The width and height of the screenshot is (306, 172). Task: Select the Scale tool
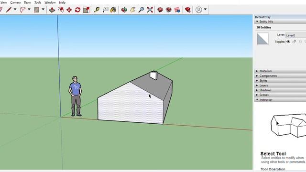click(86, 10)
